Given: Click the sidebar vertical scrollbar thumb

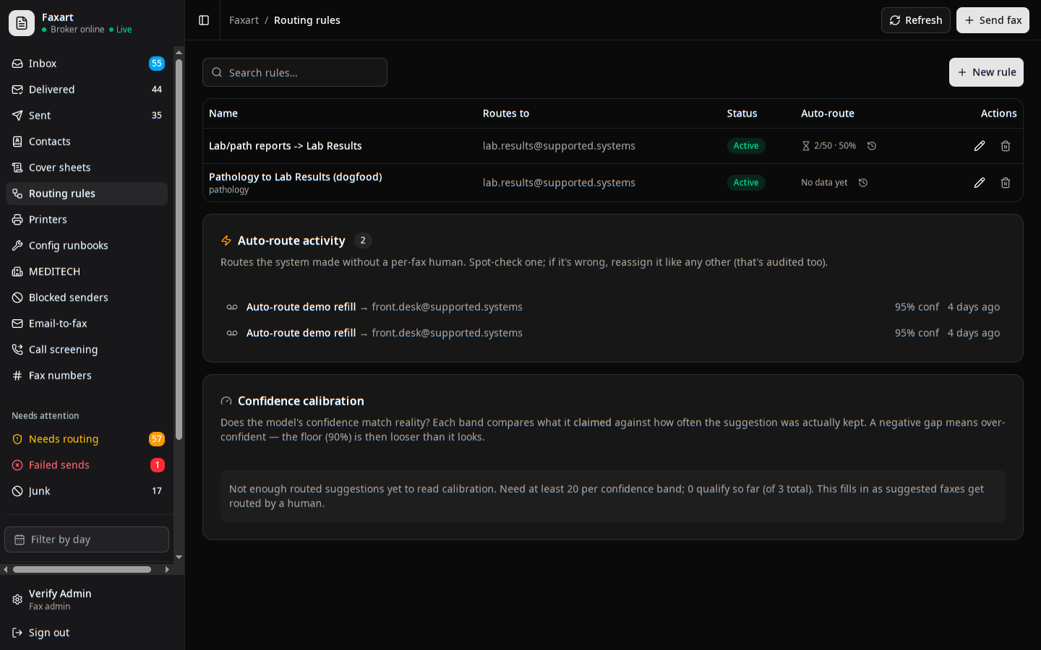Looking at the screenshot, I should coord(179,249).
